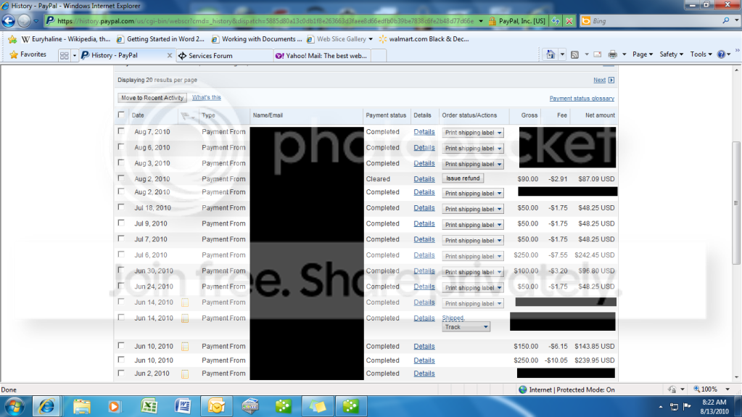Check the Jun 2, 2010 row checkbox

[121, 373]
